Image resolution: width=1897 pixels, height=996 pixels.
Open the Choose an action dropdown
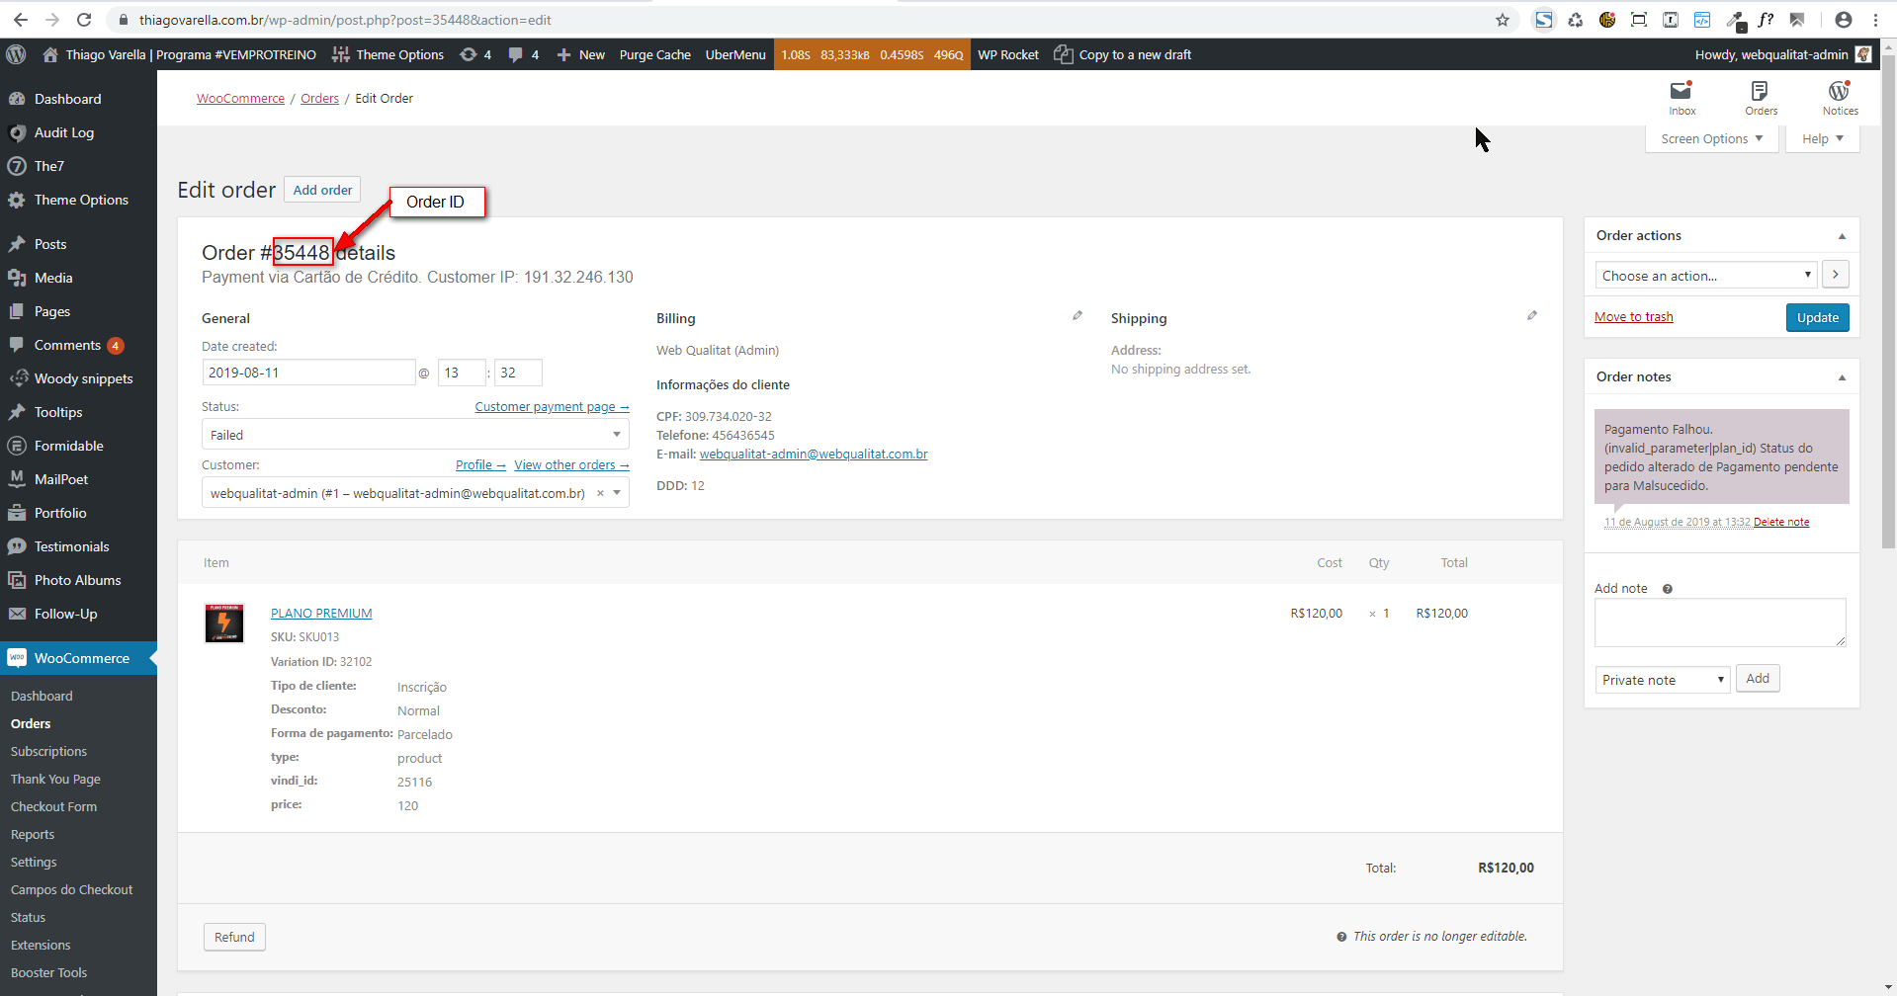[x=1706, y=276]
